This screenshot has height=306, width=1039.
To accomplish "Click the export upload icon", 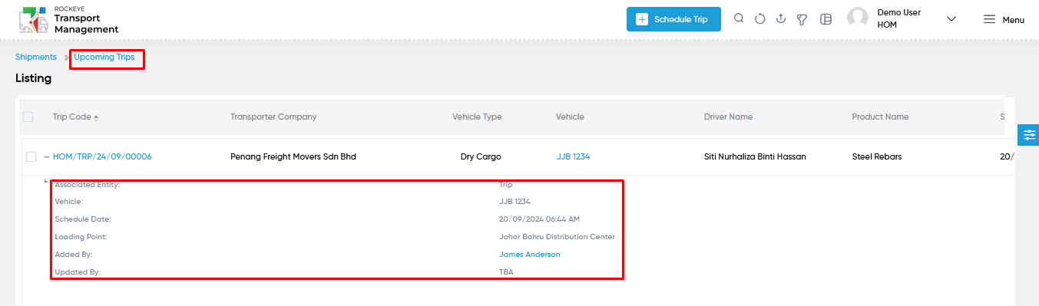I will (781, 19).
